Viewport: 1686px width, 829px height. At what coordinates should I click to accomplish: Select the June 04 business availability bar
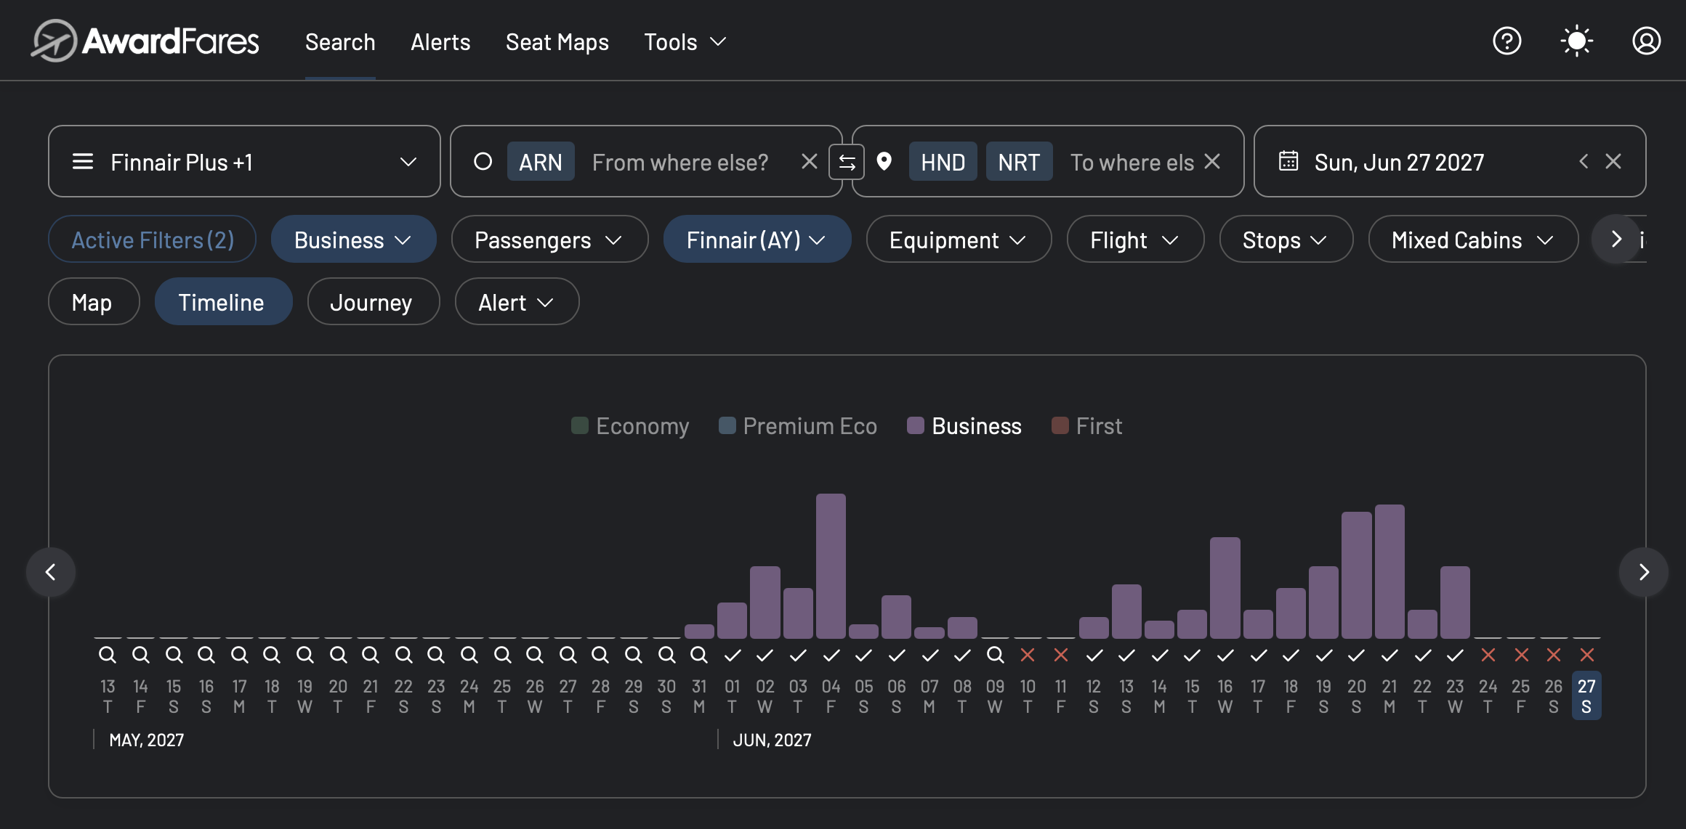pyautogui.click(x=831, y=566)
